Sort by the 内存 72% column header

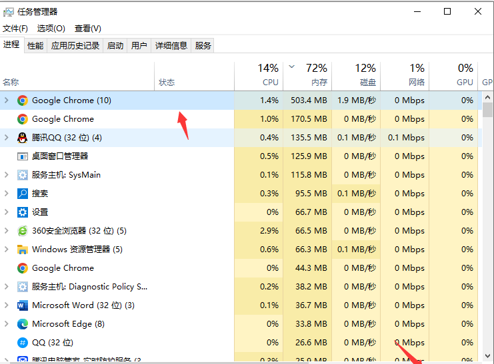point(307,76)
